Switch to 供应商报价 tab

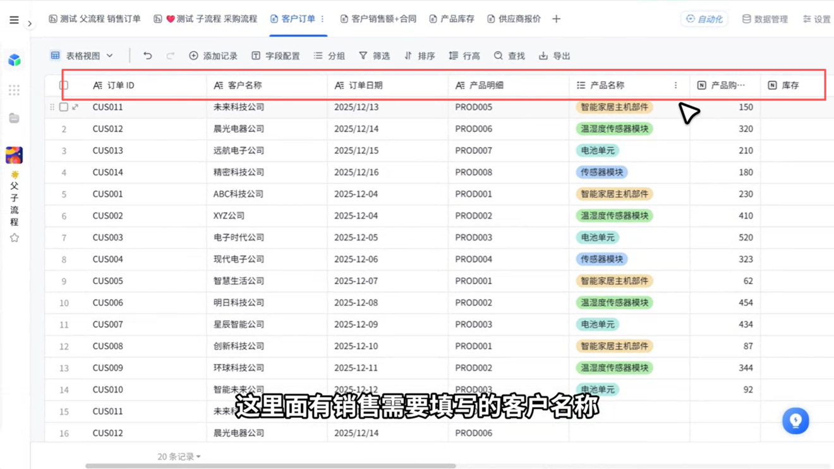pyautogui.click(x=514, y=19)
